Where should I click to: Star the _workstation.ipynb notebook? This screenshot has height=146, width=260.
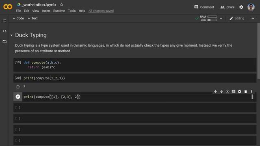62,4
